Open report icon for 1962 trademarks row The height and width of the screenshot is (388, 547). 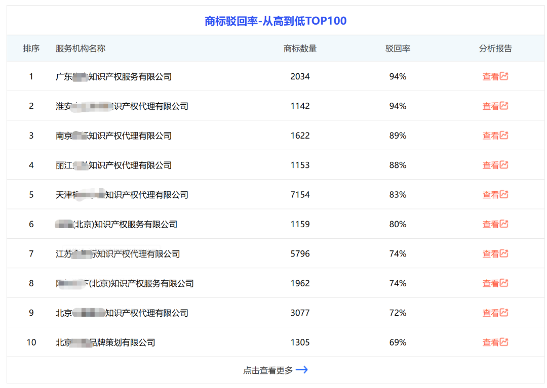point(504,283)
